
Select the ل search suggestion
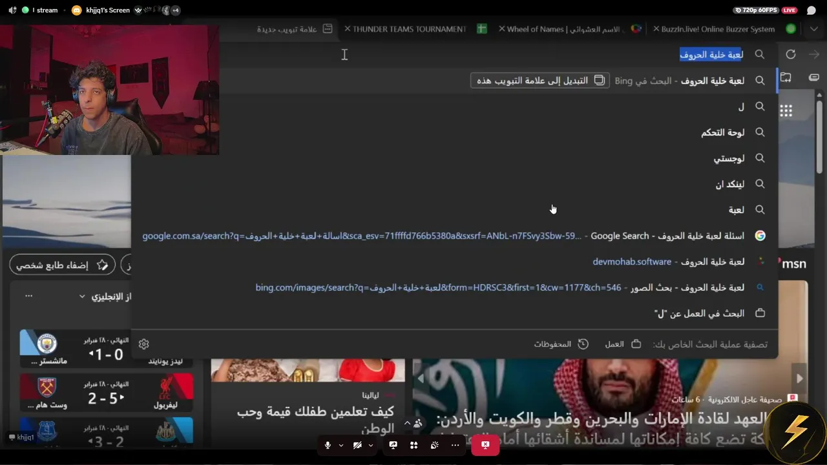(454, 107)
